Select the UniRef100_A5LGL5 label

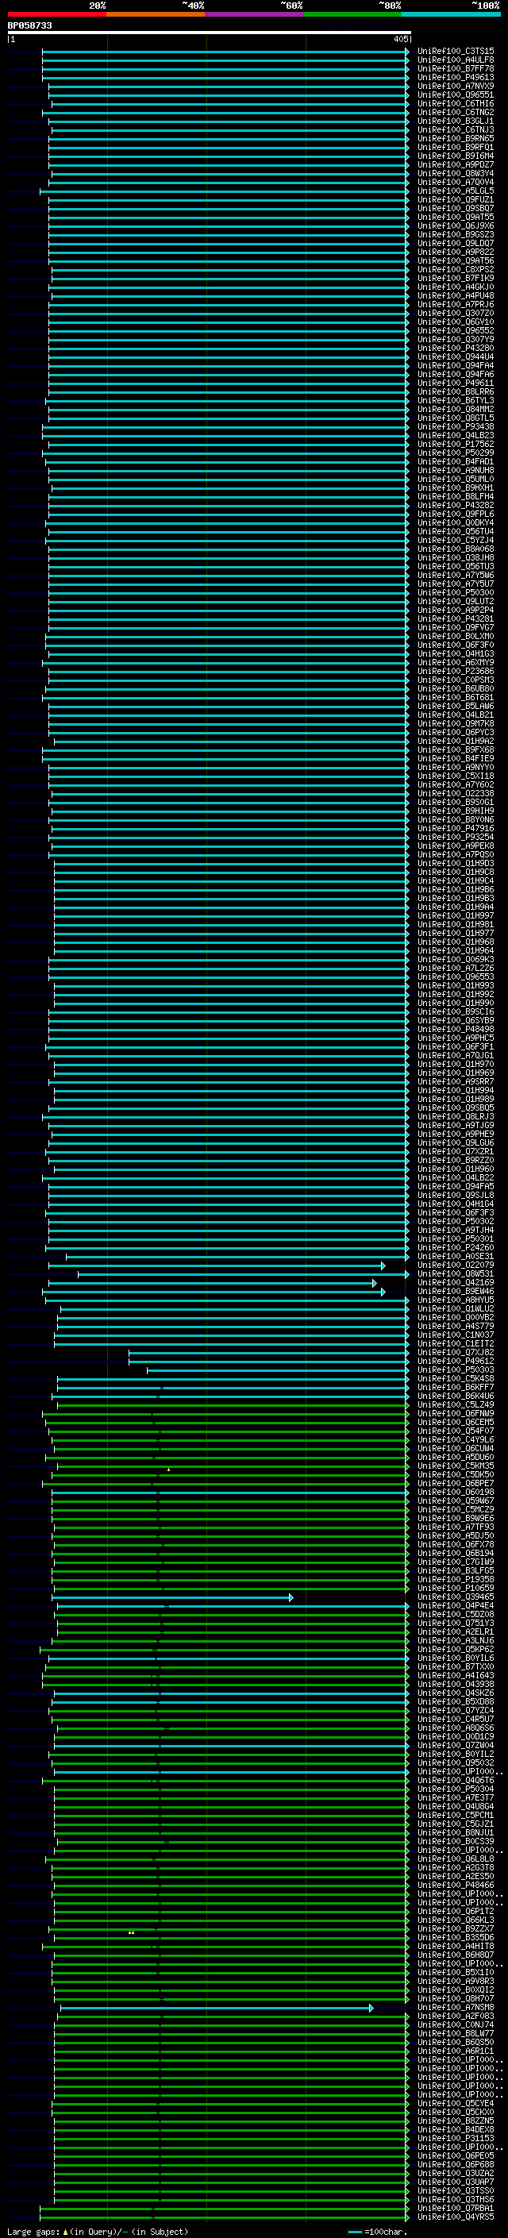(455, 191)
